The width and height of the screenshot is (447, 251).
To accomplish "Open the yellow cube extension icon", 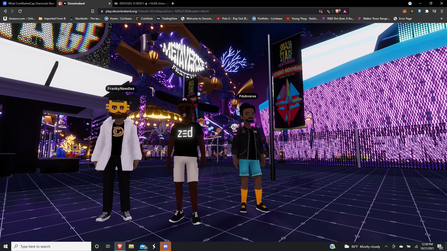I will pyautogui.click(x=412, y=11).
